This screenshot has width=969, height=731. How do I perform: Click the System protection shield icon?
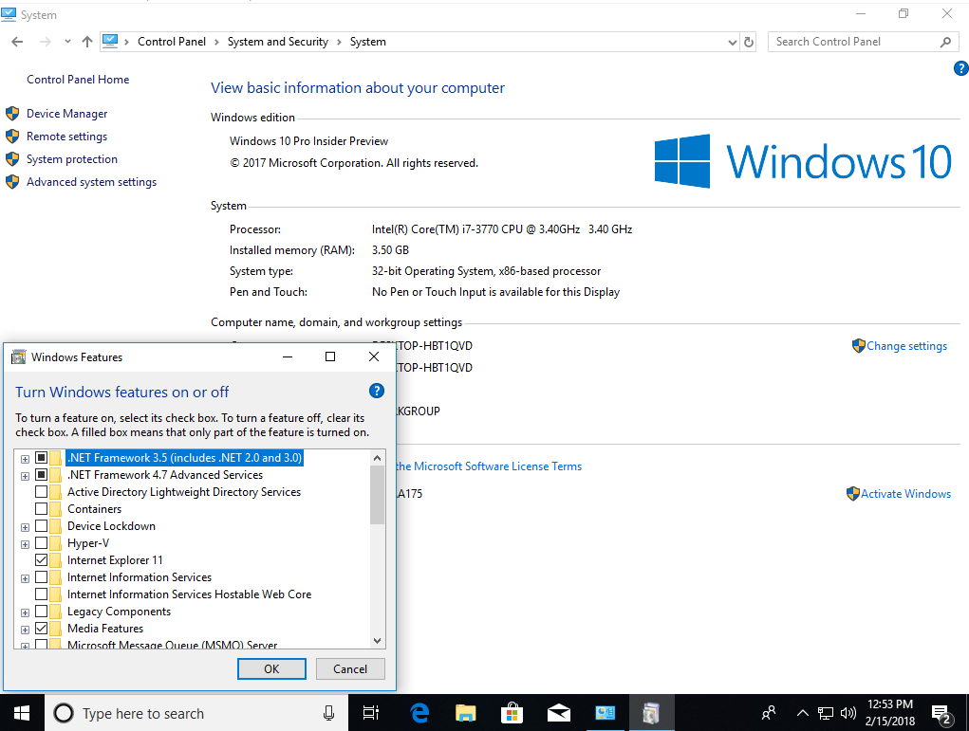coord(12,159)
